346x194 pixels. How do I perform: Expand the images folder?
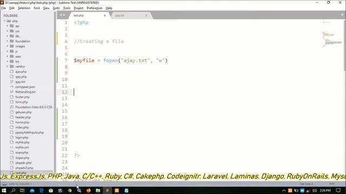coord(7,46)
